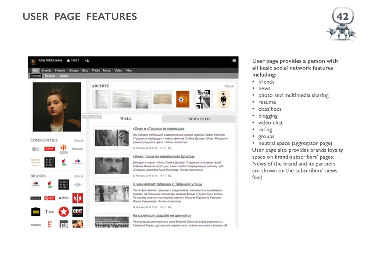Screen dimensions: 373x263
Task: Open the Resume sub-tab link
Action: coord(50,76)
